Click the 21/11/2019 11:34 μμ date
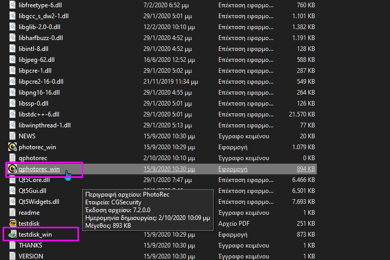This screenshot has height=260, width=390. [x=171, y=82]
